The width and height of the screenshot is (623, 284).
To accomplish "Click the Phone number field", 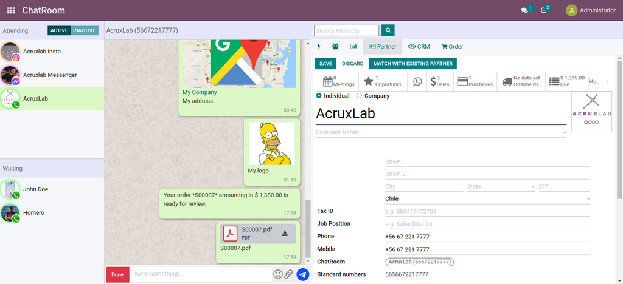I will tap(487, 237).
